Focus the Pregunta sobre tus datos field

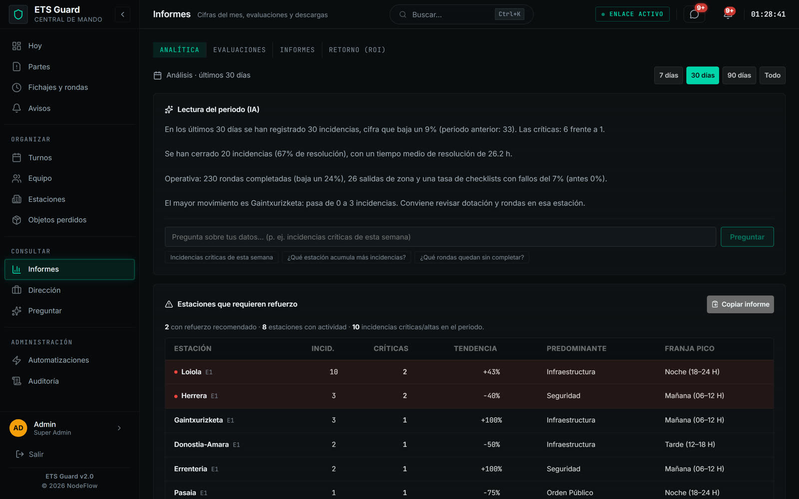(x=440, y=237)
